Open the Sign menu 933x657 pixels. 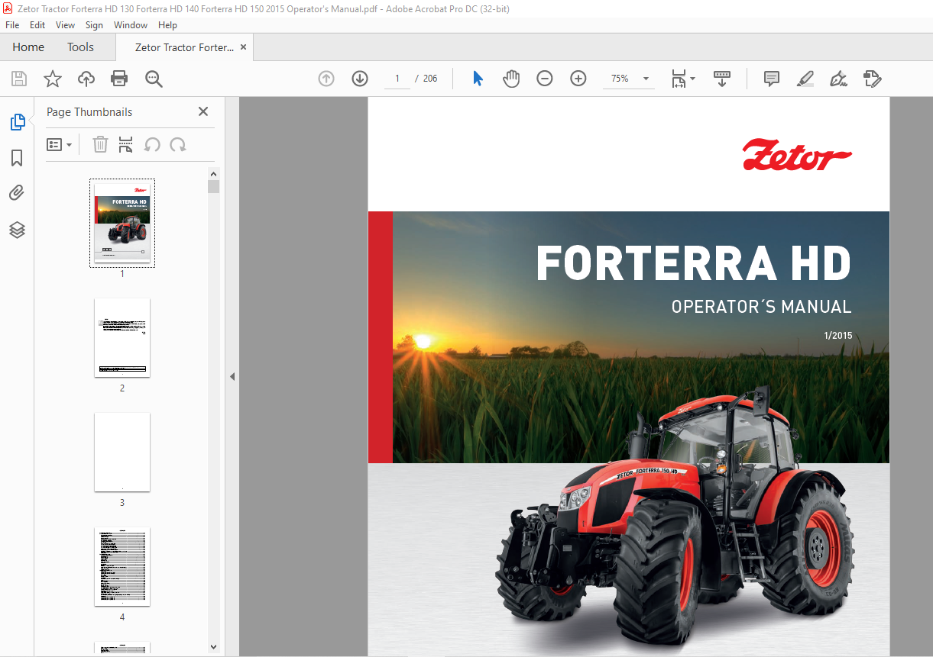click(x=94, y=25)
